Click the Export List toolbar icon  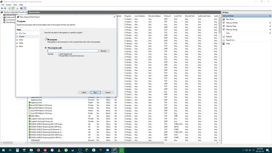tap(17, 8)
